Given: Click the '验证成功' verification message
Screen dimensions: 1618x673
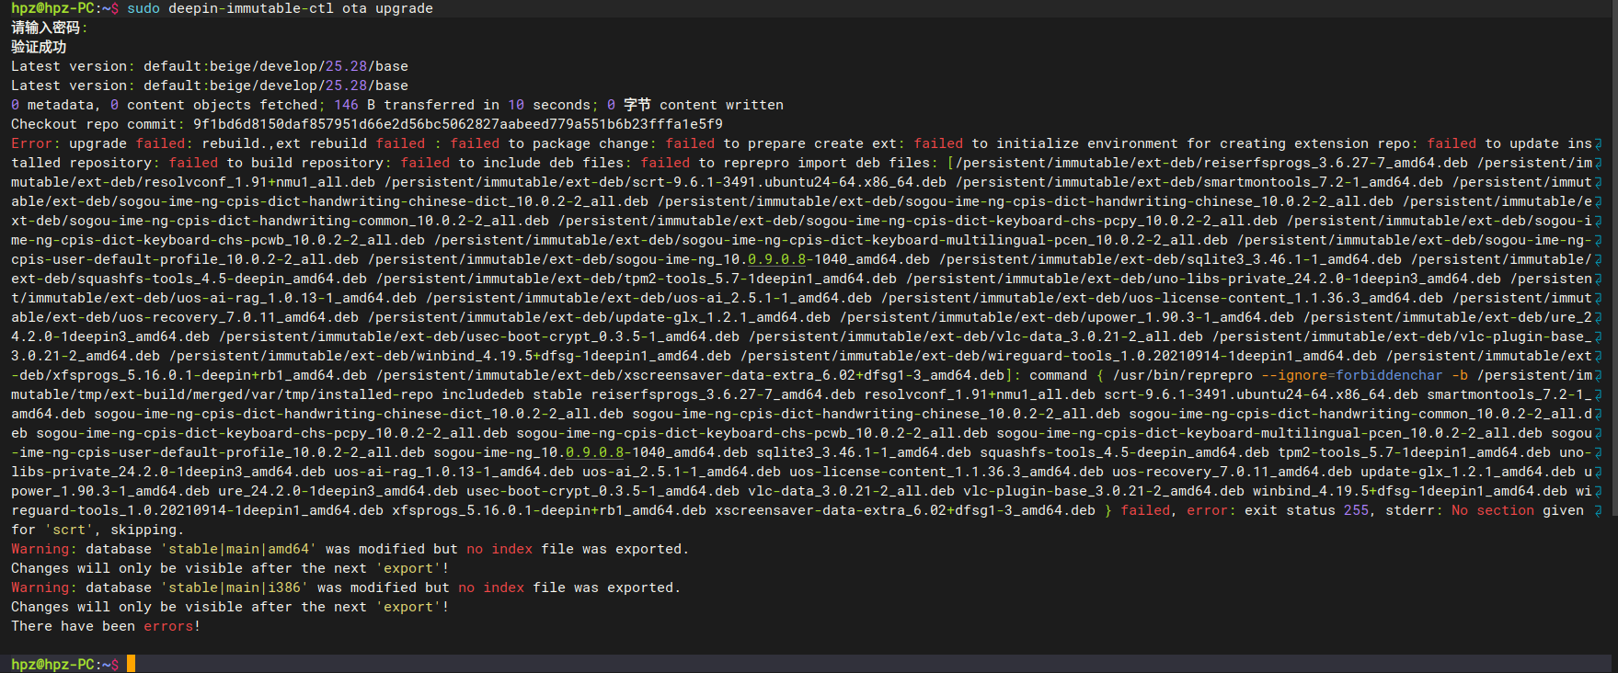Looking at the screenshot, I should pyautogui.click(x=39, y=47).
